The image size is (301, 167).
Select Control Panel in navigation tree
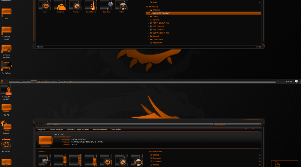pyautogui.click(x=158, y=40)
